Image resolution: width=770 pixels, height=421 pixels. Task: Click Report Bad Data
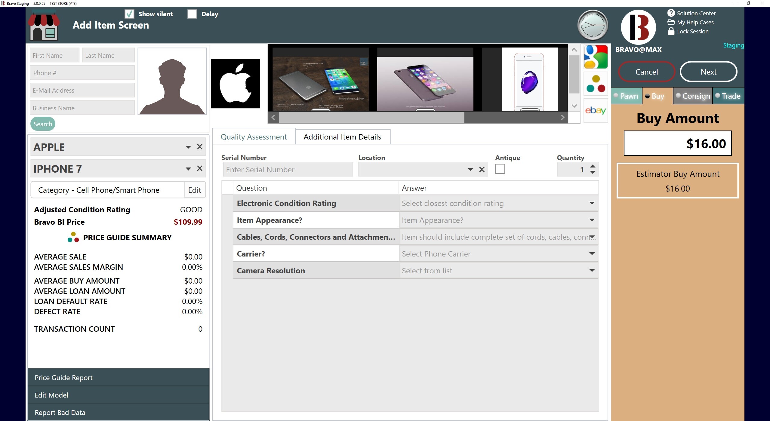pyautogui.click(x=118, y=413)
